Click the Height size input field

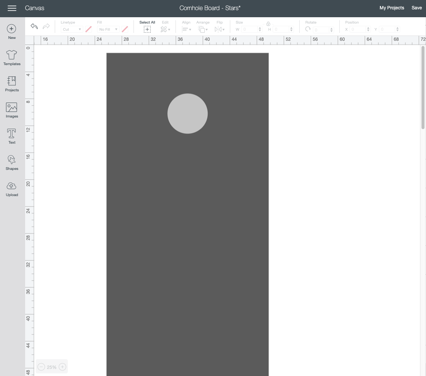(x=281, y=29)
